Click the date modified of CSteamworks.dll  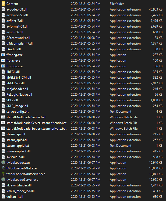point(86,38)
